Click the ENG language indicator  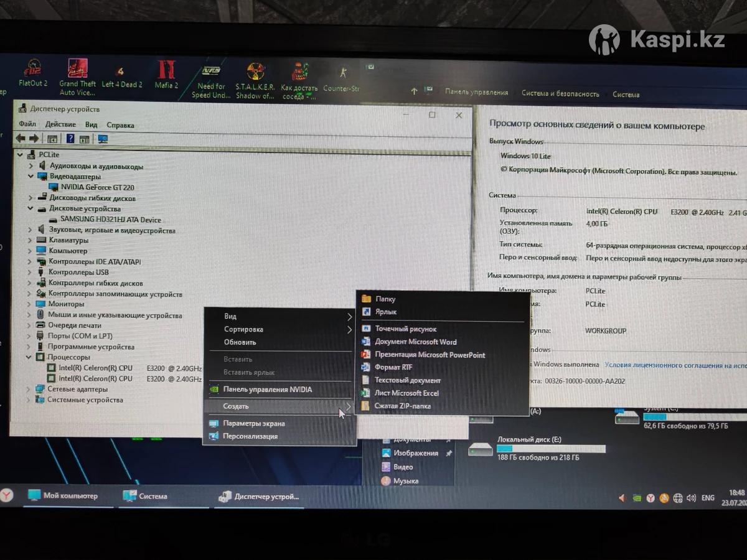coord(708,498)
